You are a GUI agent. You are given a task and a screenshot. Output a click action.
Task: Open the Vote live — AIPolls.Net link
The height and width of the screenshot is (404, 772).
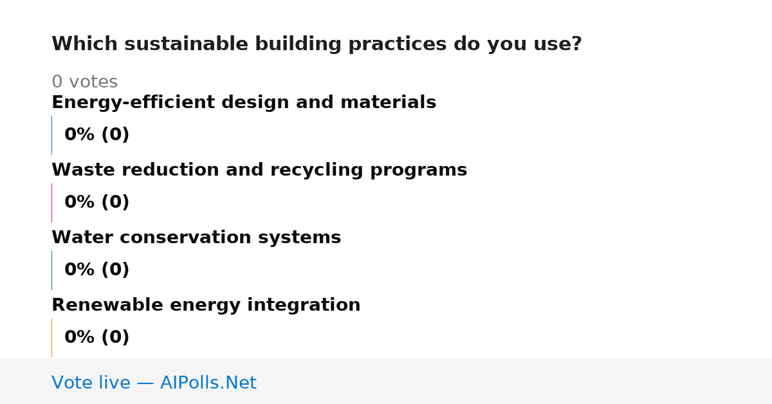coord(154,383)
